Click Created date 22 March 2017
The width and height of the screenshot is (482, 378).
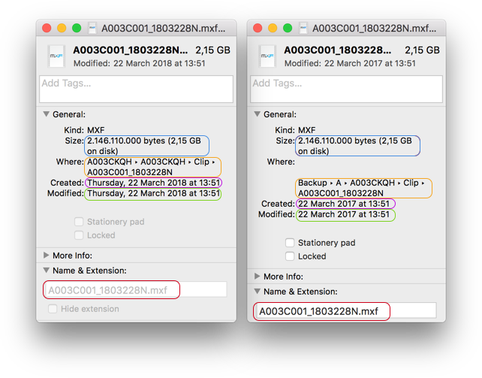click(344, 204)
